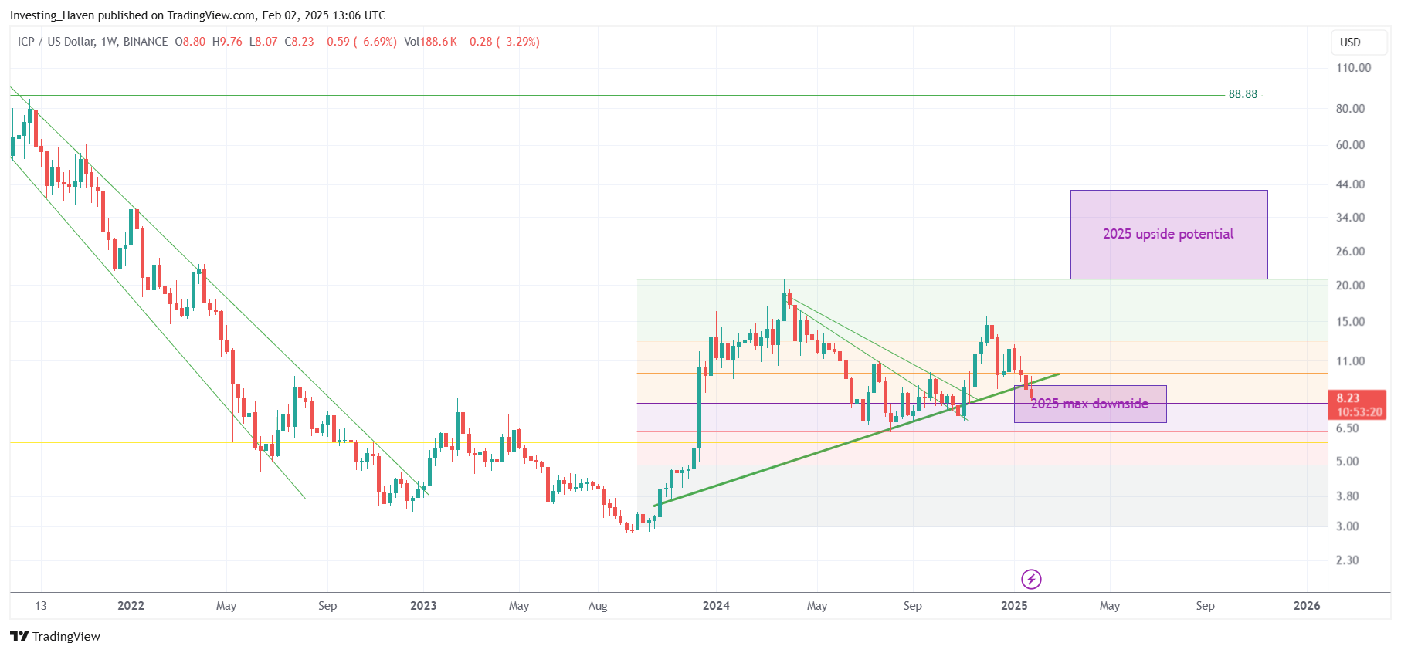Click the 44.00 price axis label

coord(1350,184)
